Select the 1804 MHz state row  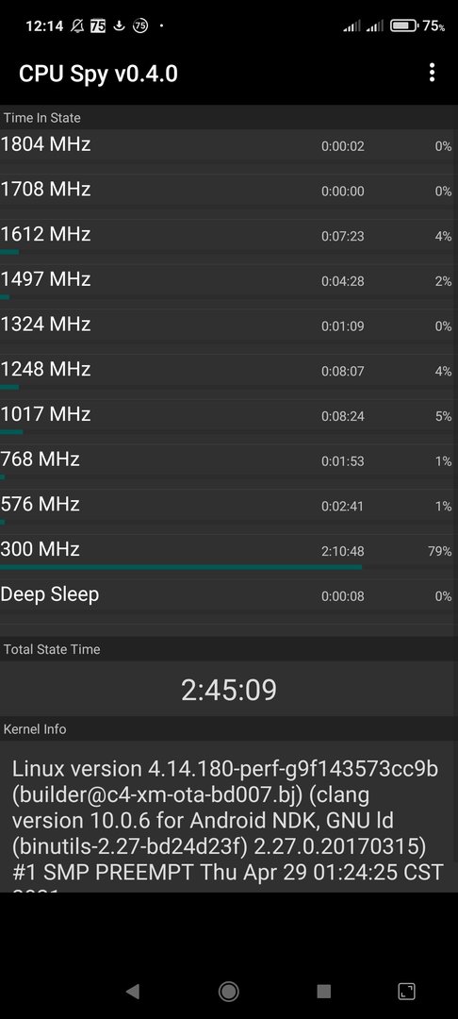pos(229,151)
